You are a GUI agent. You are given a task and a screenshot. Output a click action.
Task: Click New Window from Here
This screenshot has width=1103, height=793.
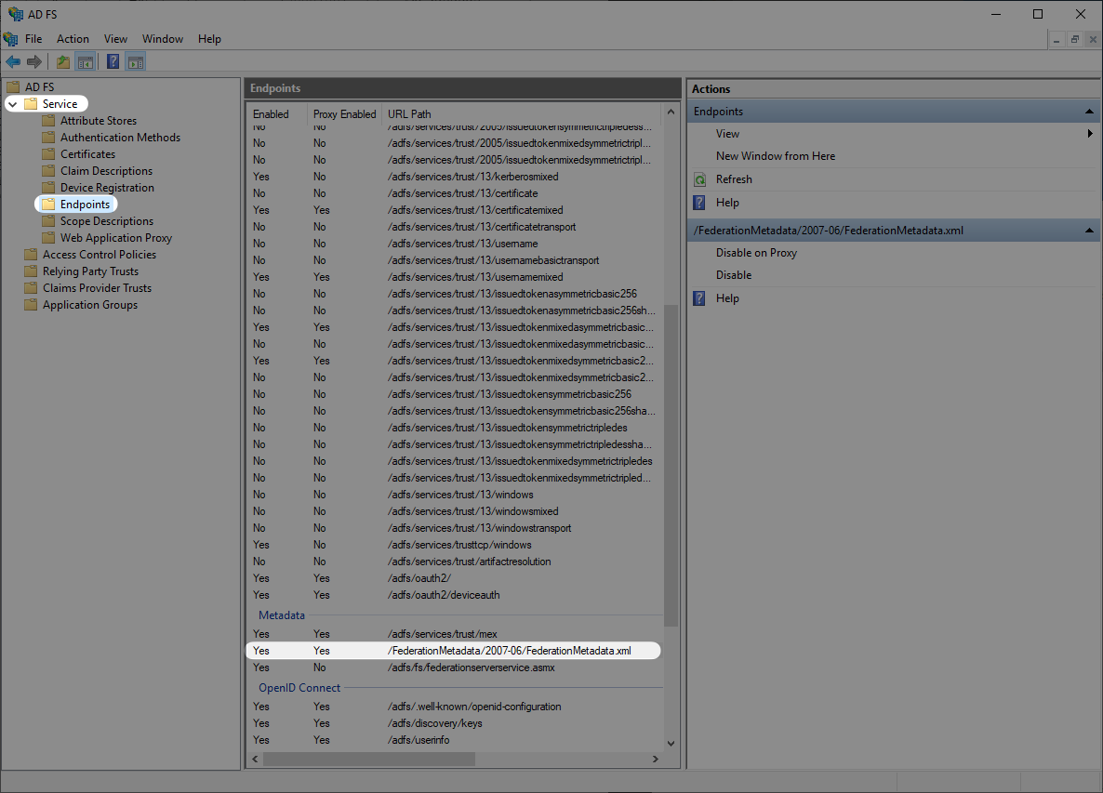coord(776,155)
